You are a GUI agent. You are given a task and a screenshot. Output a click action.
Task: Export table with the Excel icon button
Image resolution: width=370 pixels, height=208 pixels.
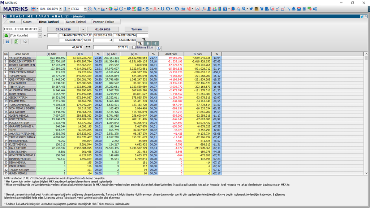(16, 42)
